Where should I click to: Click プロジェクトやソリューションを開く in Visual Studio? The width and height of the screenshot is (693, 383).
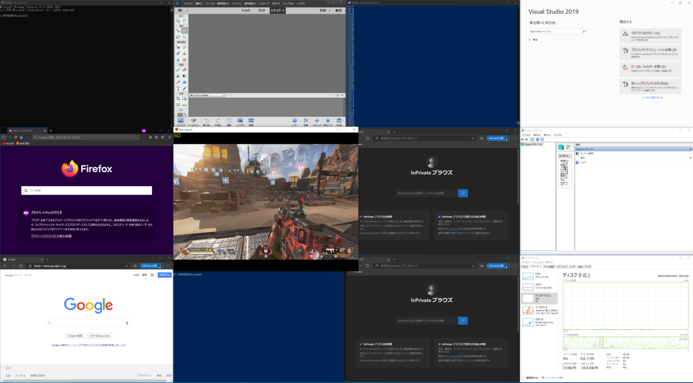tap(650, 53)
